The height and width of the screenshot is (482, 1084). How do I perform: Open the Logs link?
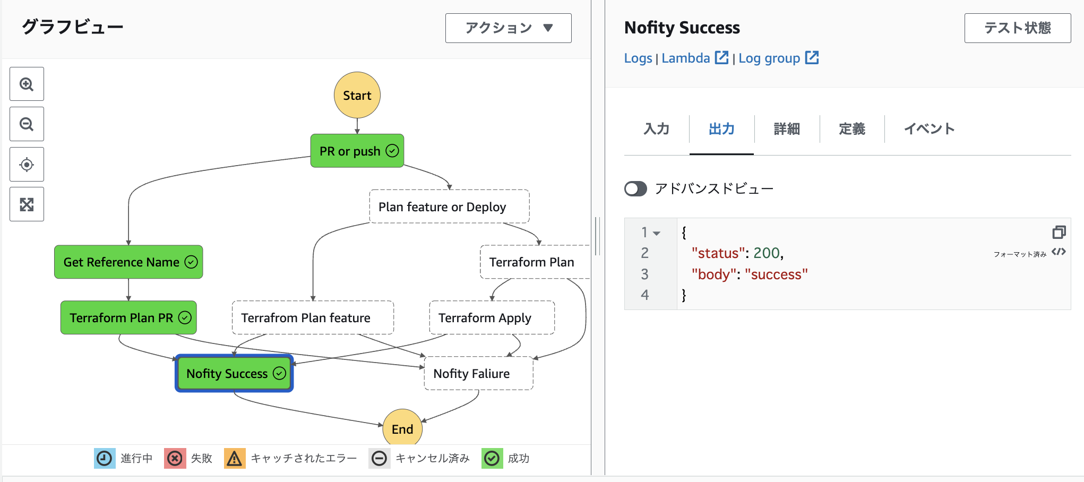[x=638, y=58]
